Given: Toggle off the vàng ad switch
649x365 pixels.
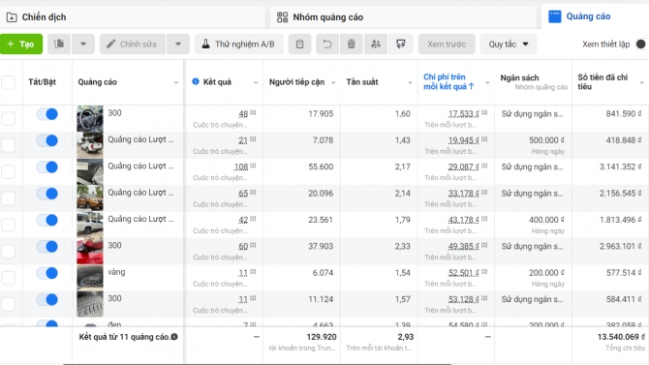Looking at the screenshot, I should click(47, 273).
